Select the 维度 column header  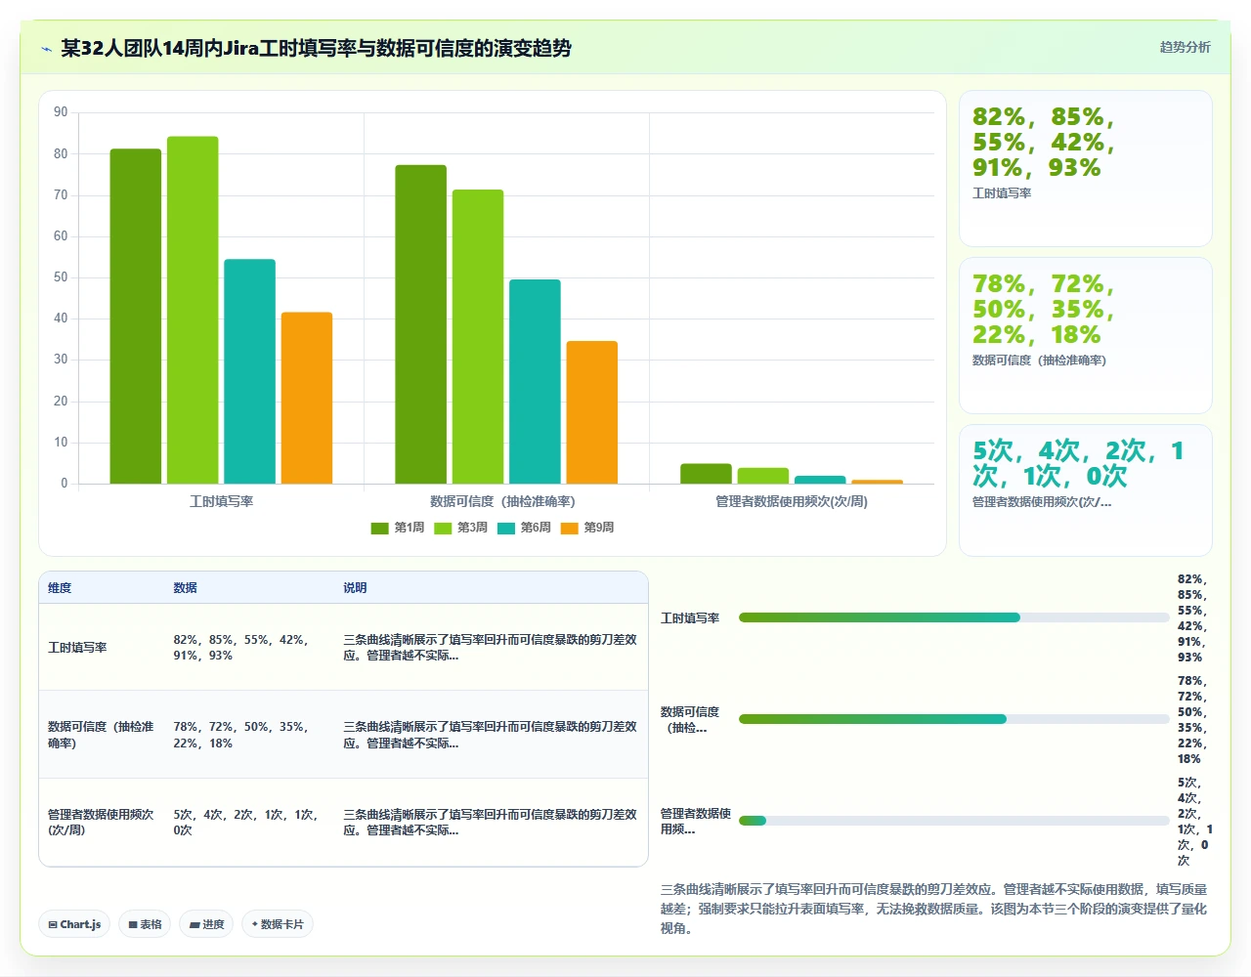(x=60, y=588)
